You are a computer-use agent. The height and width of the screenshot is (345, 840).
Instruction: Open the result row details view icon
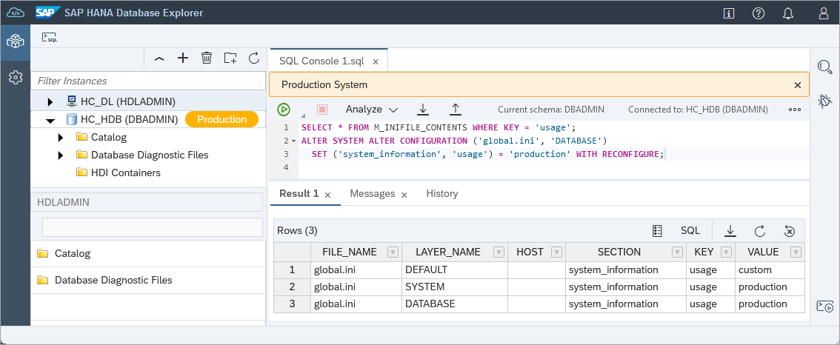tap(657, 231)
